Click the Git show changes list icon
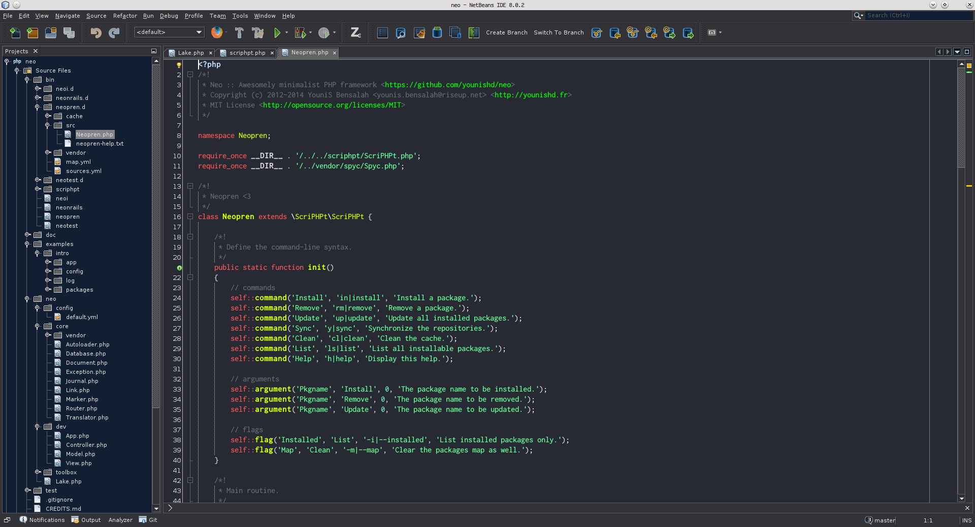The height and width of the screenshot is (527, 975). point(382,32)
